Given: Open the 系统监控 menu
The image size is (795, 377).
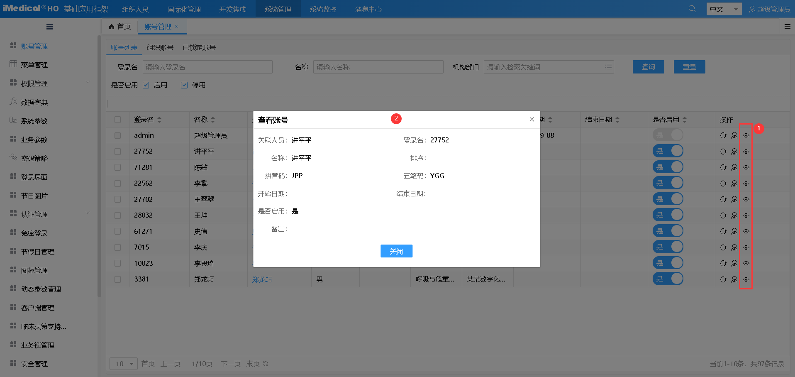Looking at the screenshot, I should coord(323,8).
